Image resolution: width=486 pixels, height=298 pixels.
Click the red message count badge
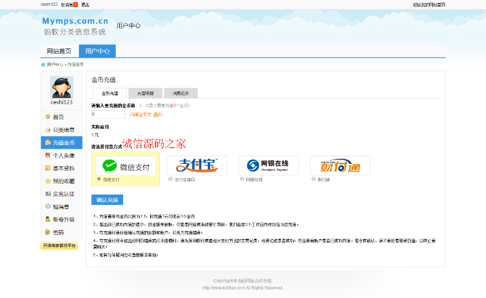[x=75, y=5]
